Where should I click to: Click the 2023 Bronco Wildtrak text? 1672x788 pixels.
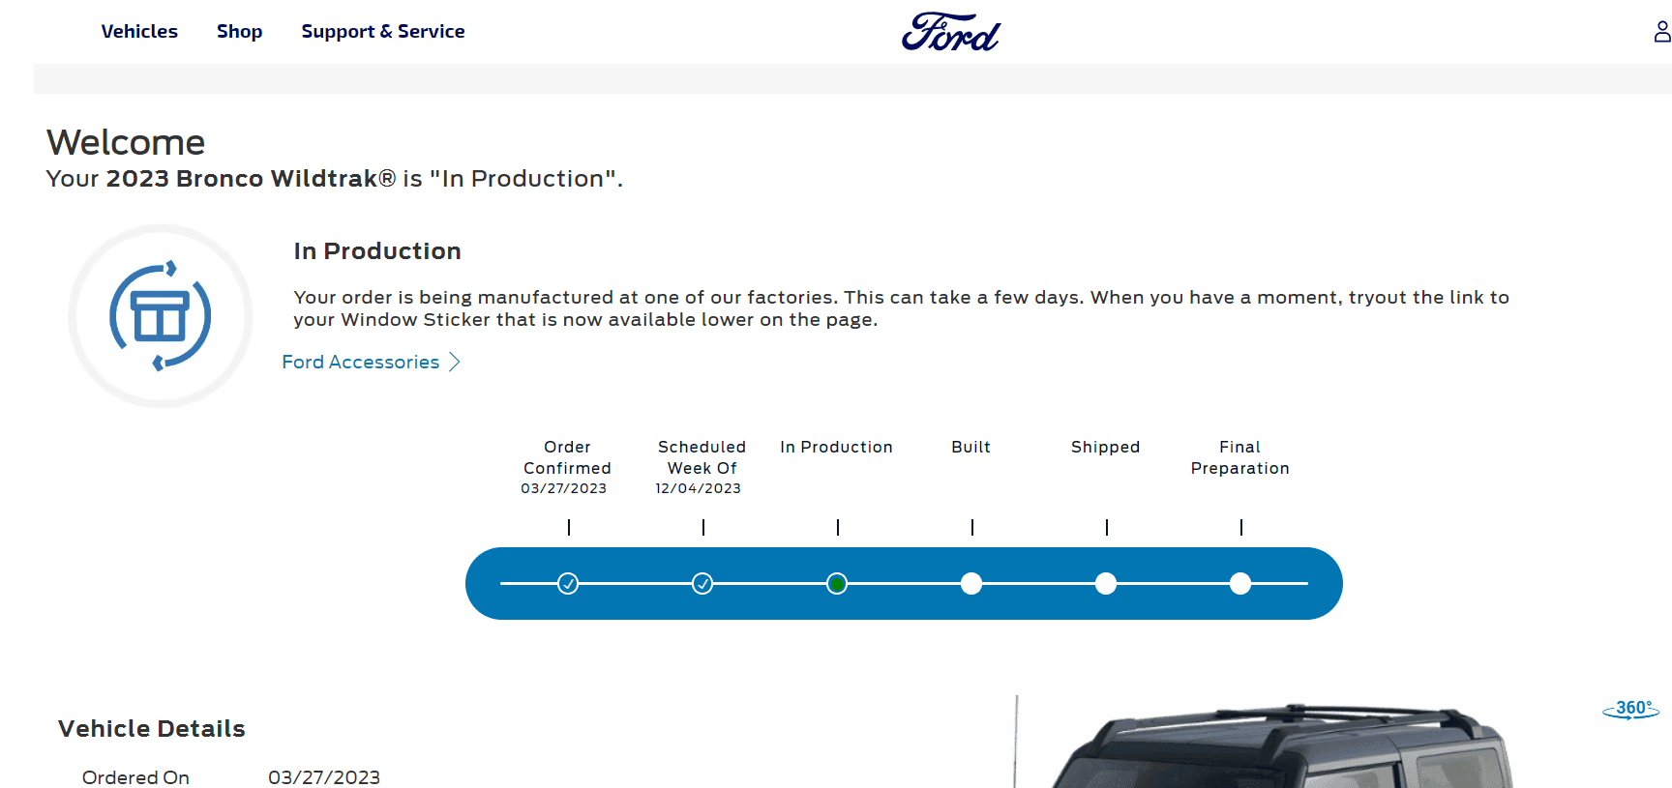[x=251, y=179]
